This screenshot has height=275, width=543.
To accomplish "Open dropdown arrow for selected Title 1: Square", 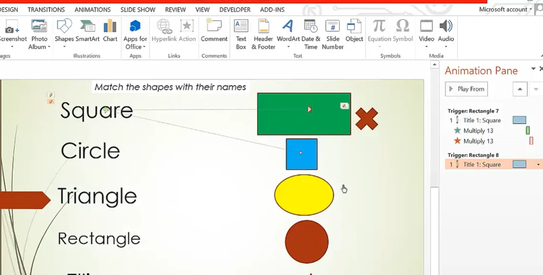I will (538, 165).
